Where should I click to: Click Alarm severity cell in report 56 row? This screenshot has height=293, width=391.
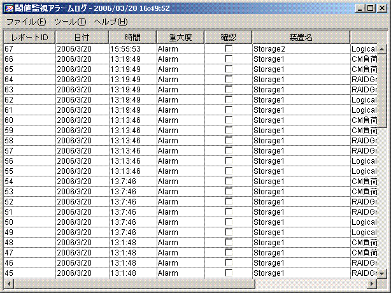tap(181, 161)
